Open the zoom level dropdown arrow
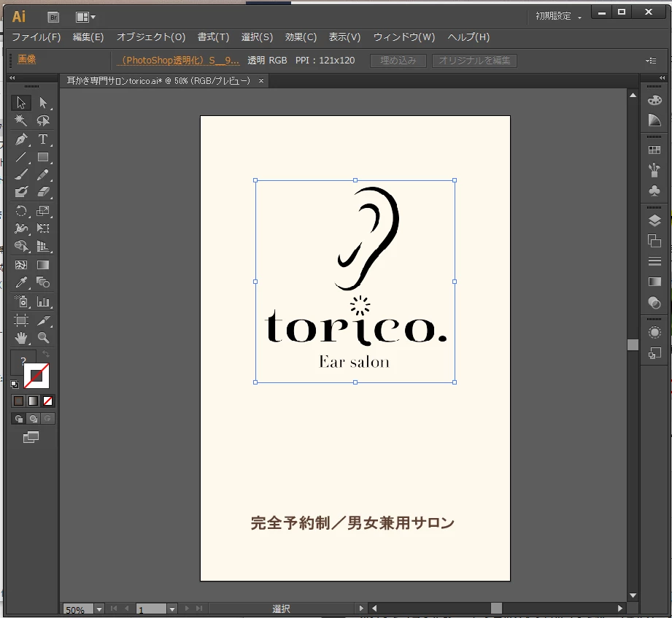 coord(99,609)
